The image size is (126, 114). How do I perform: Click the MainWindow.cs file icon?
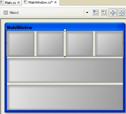(26, 2)
